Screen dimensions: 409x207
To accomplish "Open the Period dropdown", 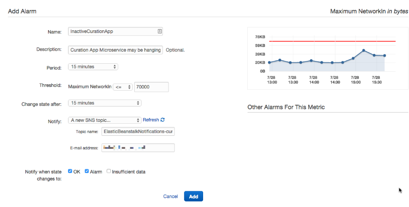I will tap(93, 67).
